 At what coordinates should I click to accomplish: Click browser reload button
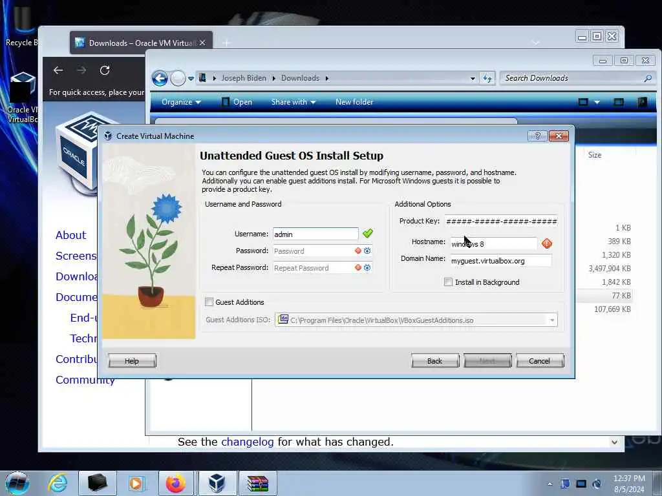105,70
